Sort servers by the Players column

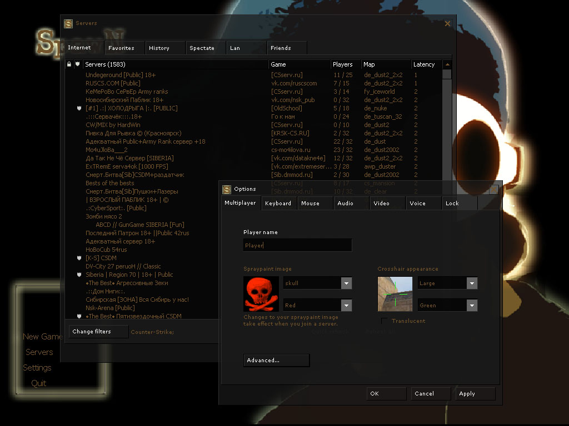[x=346, y=64]
